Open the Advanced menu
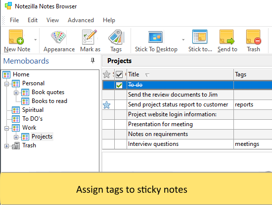 pyautogui.click(x=81, y=20)
